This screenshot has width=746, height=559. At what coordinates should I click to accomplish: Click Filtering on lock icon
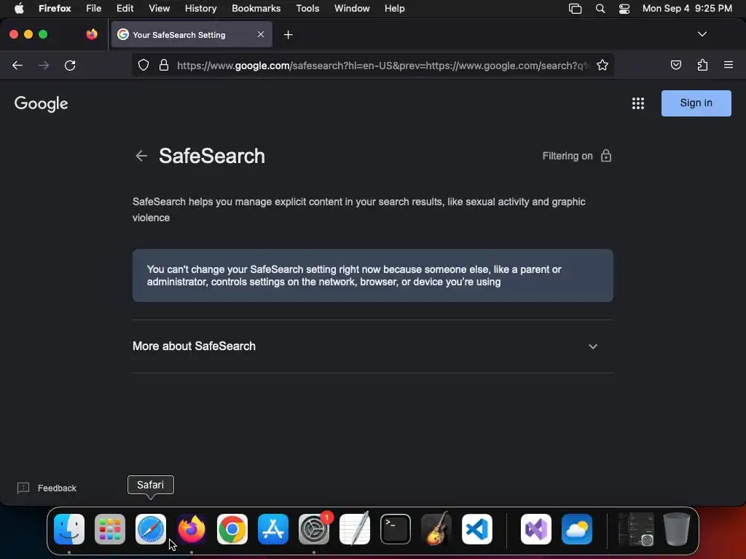[605, 156]
